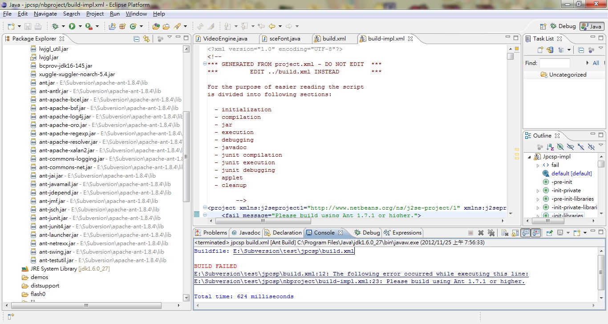This screenshot has width=608, height=324.
Task: Click the Sort alphabetically icon in Outline
Action: tap(550, 147)
